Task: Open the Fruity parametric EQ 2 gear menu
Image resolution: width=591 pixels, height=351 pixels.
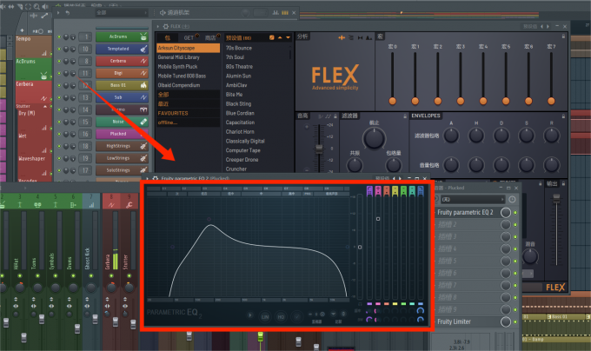Action: [156, 179]
